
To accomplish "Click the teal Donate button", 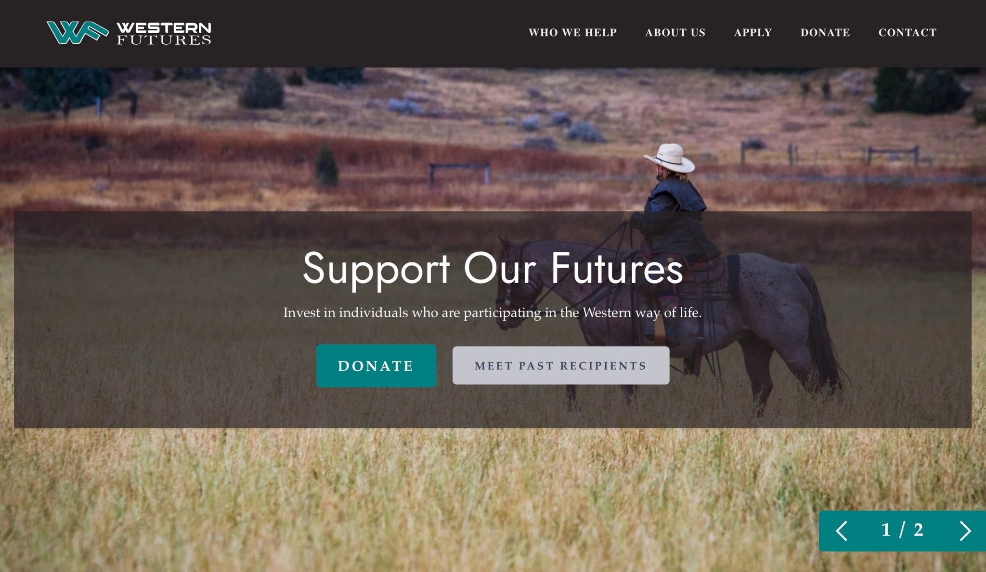I will (376, 365).
